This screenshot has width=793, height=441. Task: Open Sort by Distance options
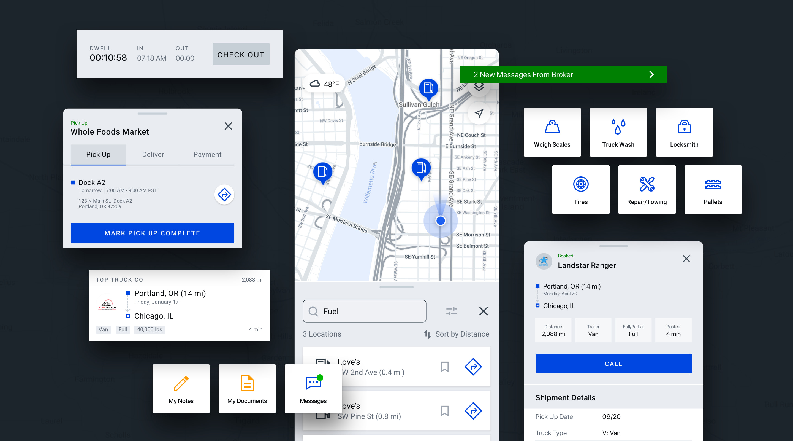click(x=457, y=334)
